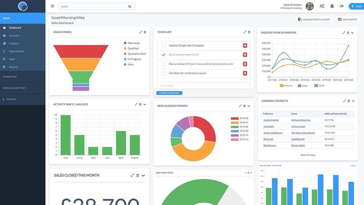This screenshot has height=205, width=364.
Task: Delete the Update Google Ads Campaign task
Action: 245,46
